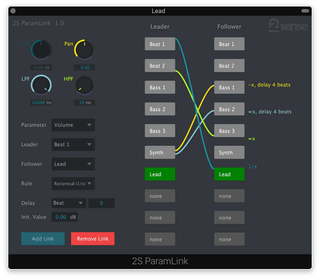Screen dimensions: 320x279
Task: Select Synth in the Follower column
Action: 229,152
